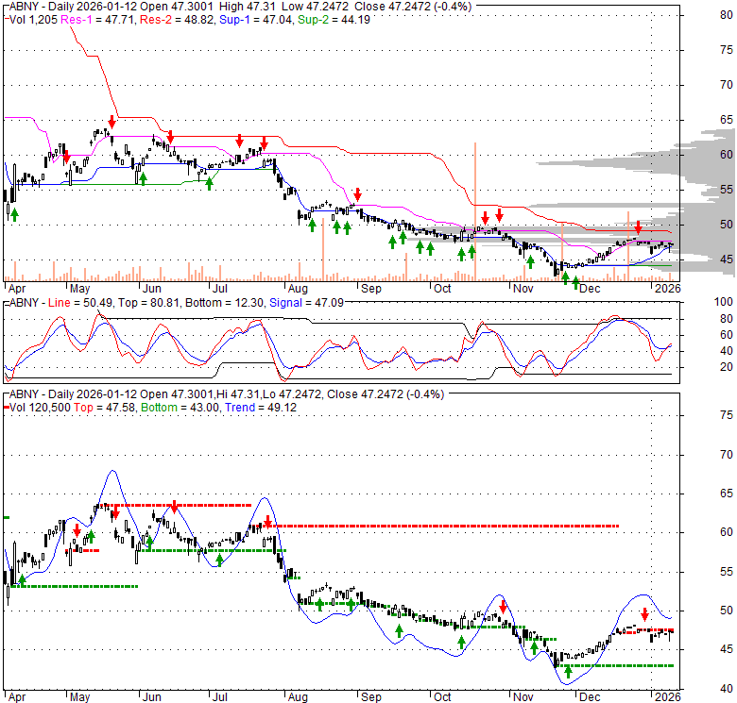The image size is (737, 703).
Task: Click the Trend = 49.12 label
Action: click(261, 408)
